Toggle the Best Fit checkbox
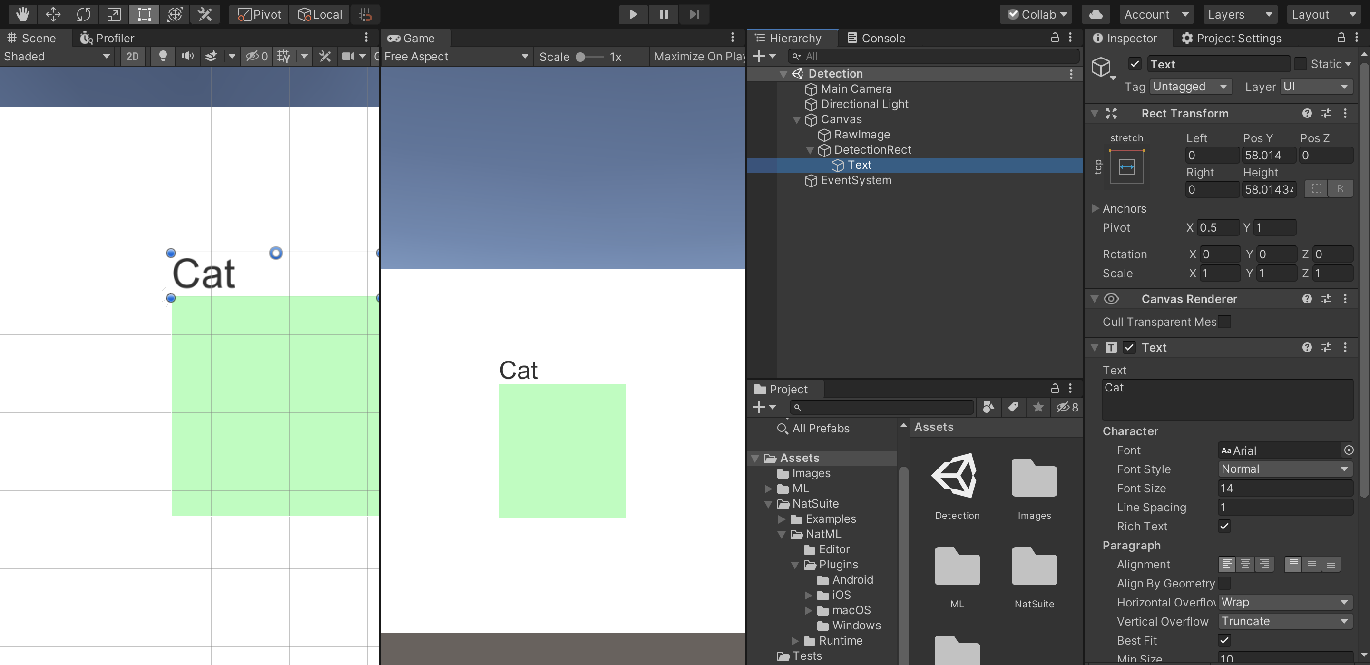Image resolution: width=1370 pixels, height=665 pixels. pos(1224,640)
